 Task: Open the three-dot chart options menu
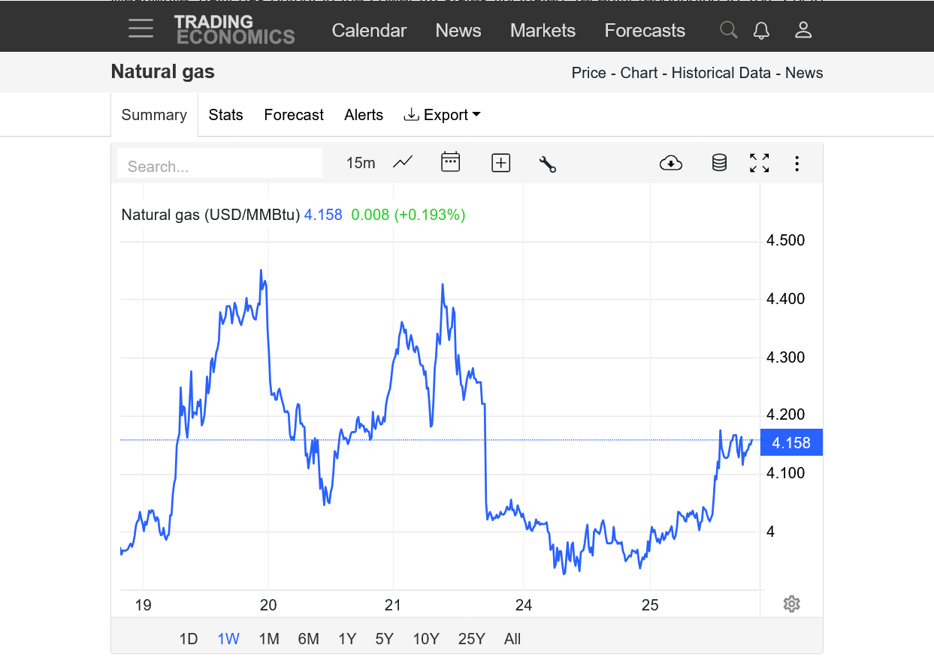(x=796, y=163)
